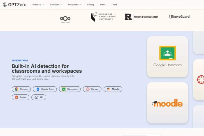Click the Classroom icon in chip row

[64, 89]
